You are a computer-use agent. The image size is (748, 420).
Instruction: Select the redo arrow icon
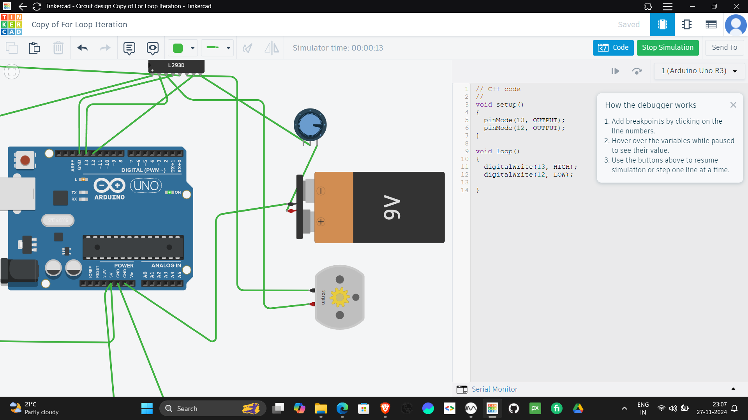[x=105, y=47]
